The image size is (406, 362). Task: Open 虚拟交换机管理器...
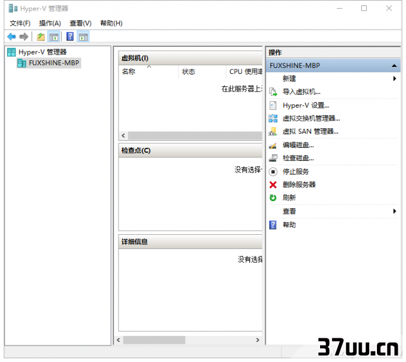tap(311, 119)
